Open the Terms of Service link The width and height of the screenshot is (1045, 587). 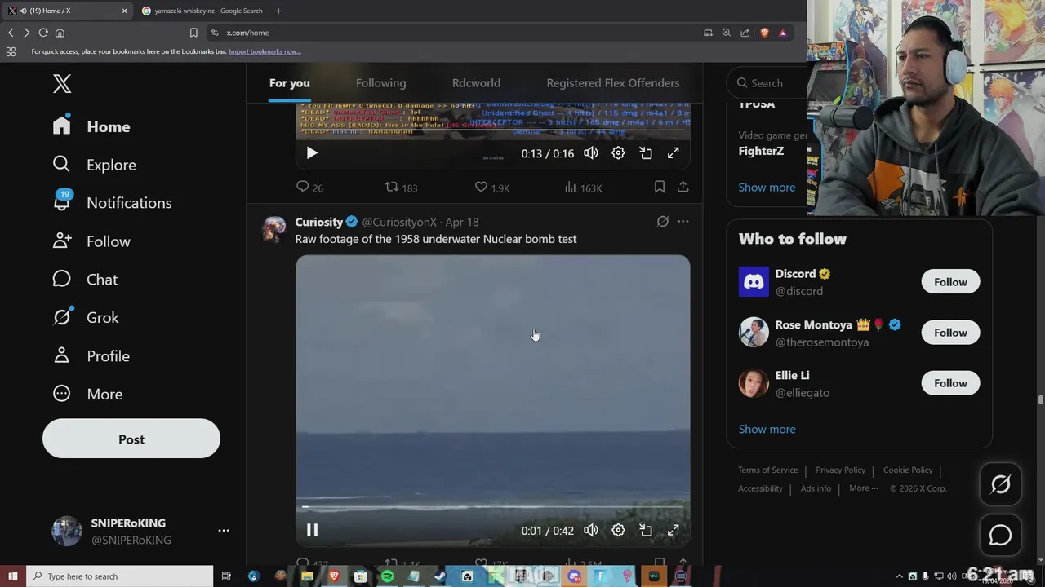(768, 470)
